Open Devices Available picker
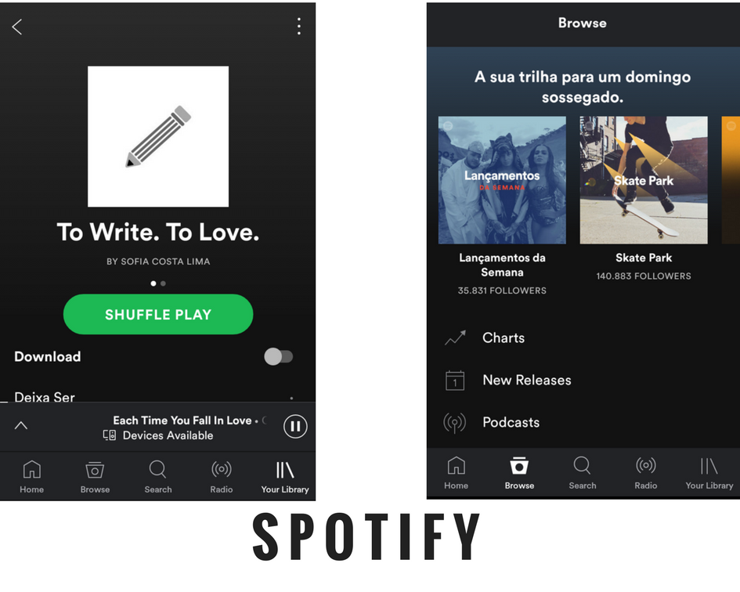Image resolution: width=740 pixels, height=592 pixels. [158, 435]
